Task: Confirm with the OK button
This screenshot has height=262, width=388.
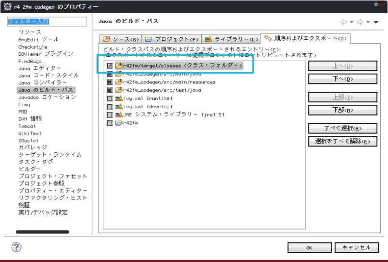Action: (309, 247)
